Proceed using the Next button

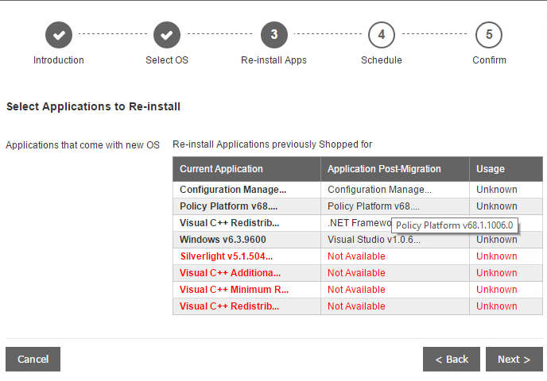click(514, 360)
